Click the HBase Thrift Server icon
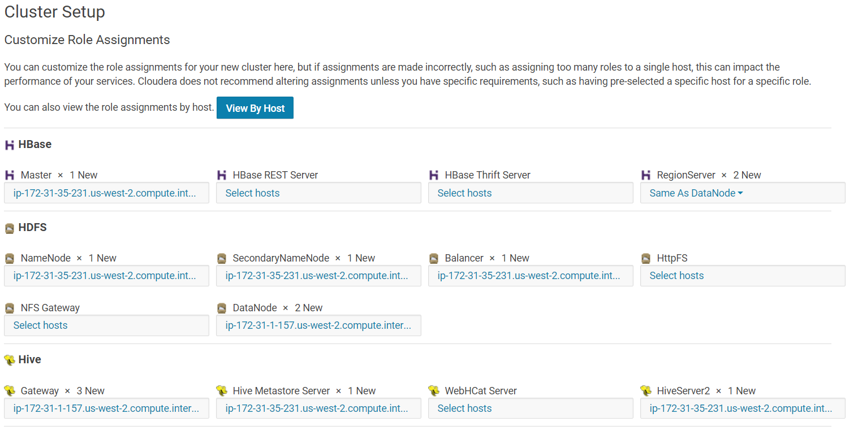Screen dimensions: 858x435 [x=434, y=175]
